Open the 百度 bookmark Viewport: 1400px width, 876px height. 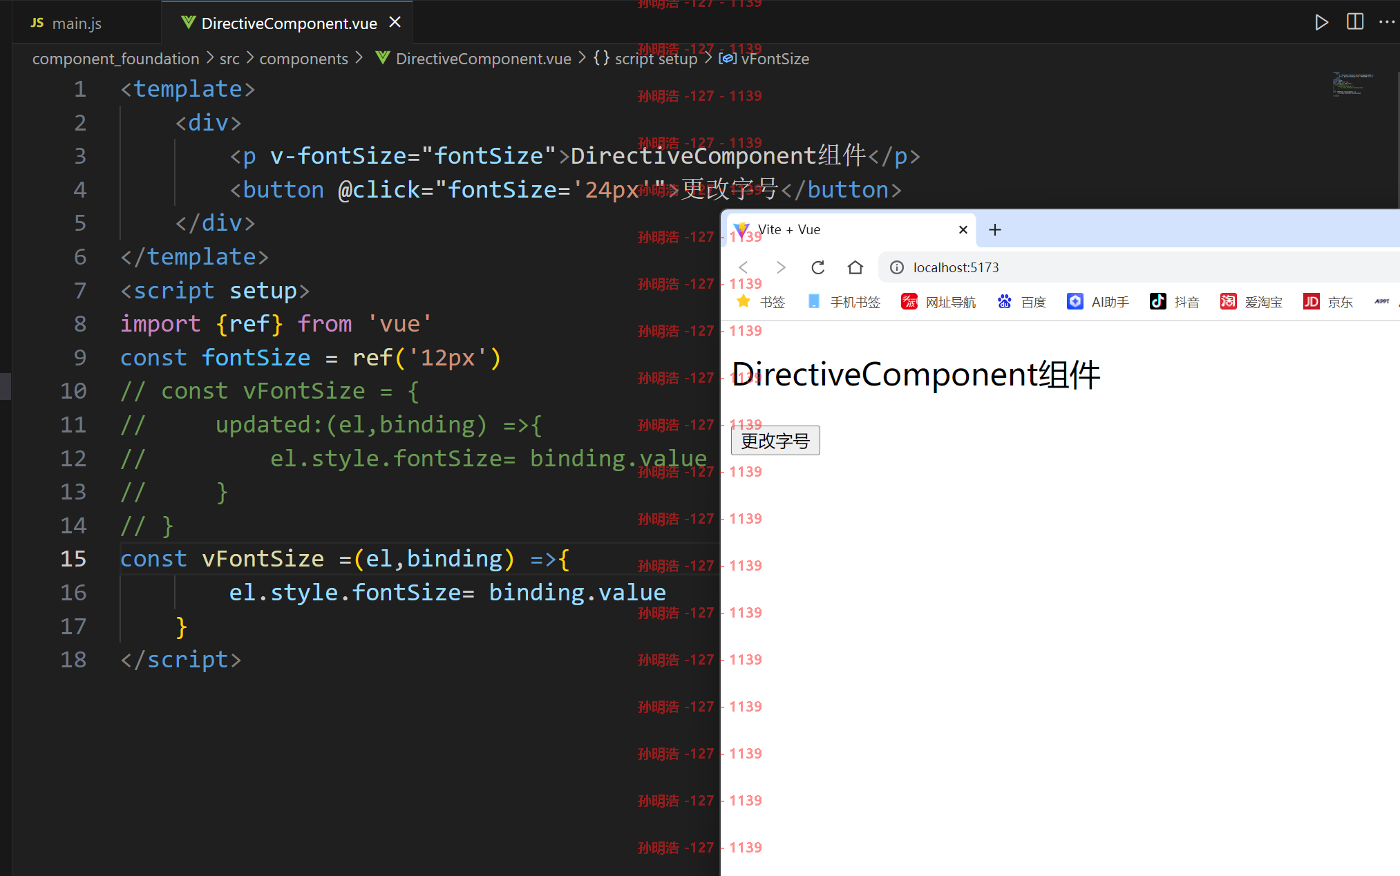pos(1022,302)
